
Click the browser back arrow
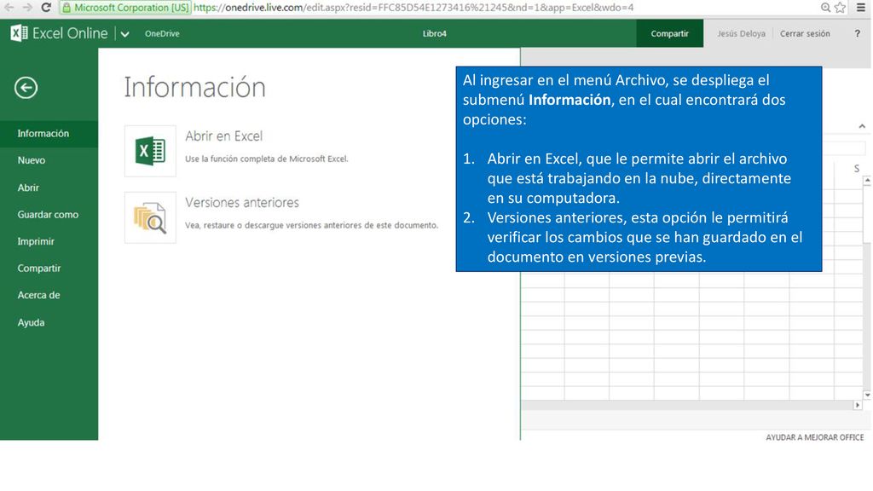(9, 7)
